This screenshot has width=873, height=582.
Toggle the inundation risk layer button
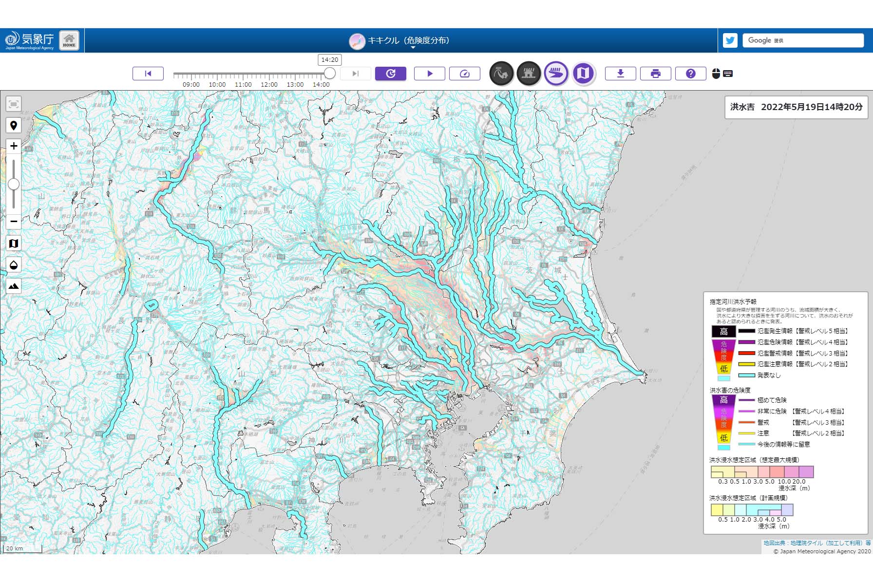click(x=529, y=74)
